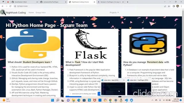The image size is (184, 103).
Task: Open the Group Intro navbar link
Action: coord(41,13)
